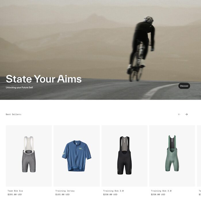
Task: Click the Best Sellers section label
Action: pos(14,114)
